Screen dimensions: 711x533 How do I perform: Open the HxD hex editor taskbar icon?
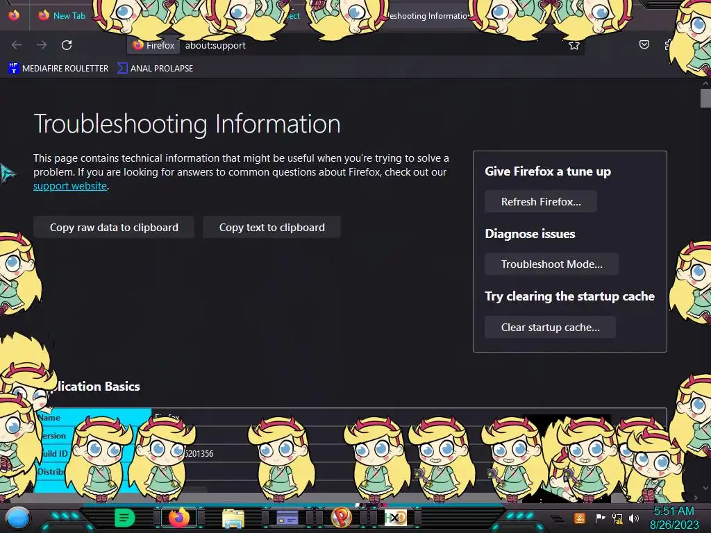(x=395, y=518)
